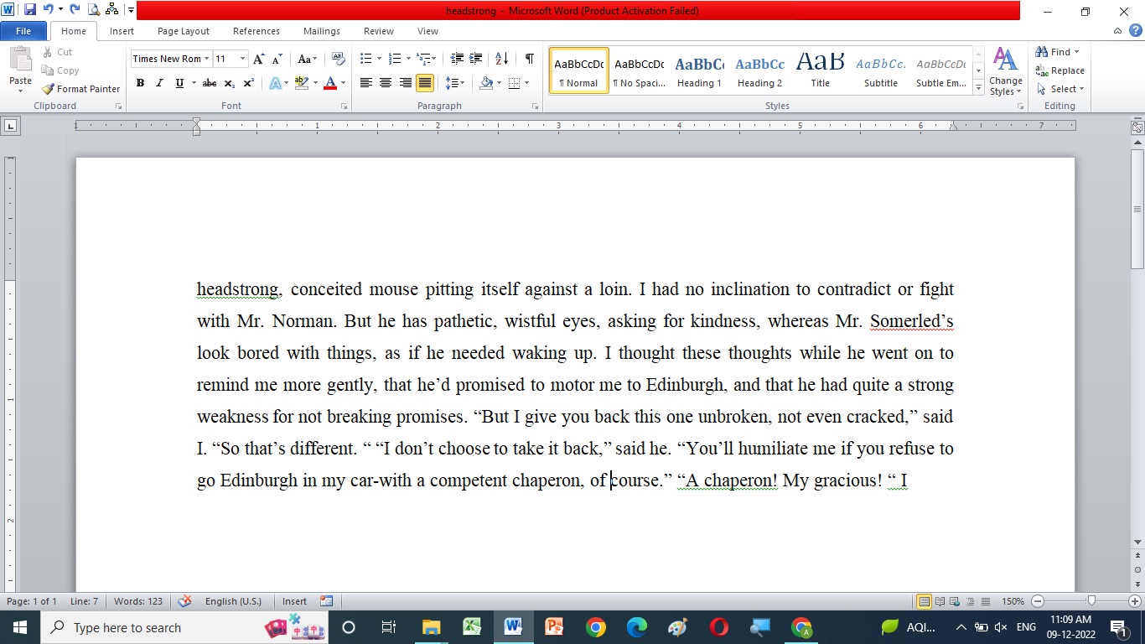This screenshot has height=644, width=1145.
Task: Apply the Heading 1 style
Action: 700,70
